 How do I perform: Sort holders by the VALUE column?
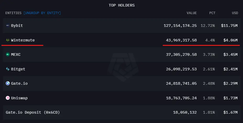tap(192, 13)
